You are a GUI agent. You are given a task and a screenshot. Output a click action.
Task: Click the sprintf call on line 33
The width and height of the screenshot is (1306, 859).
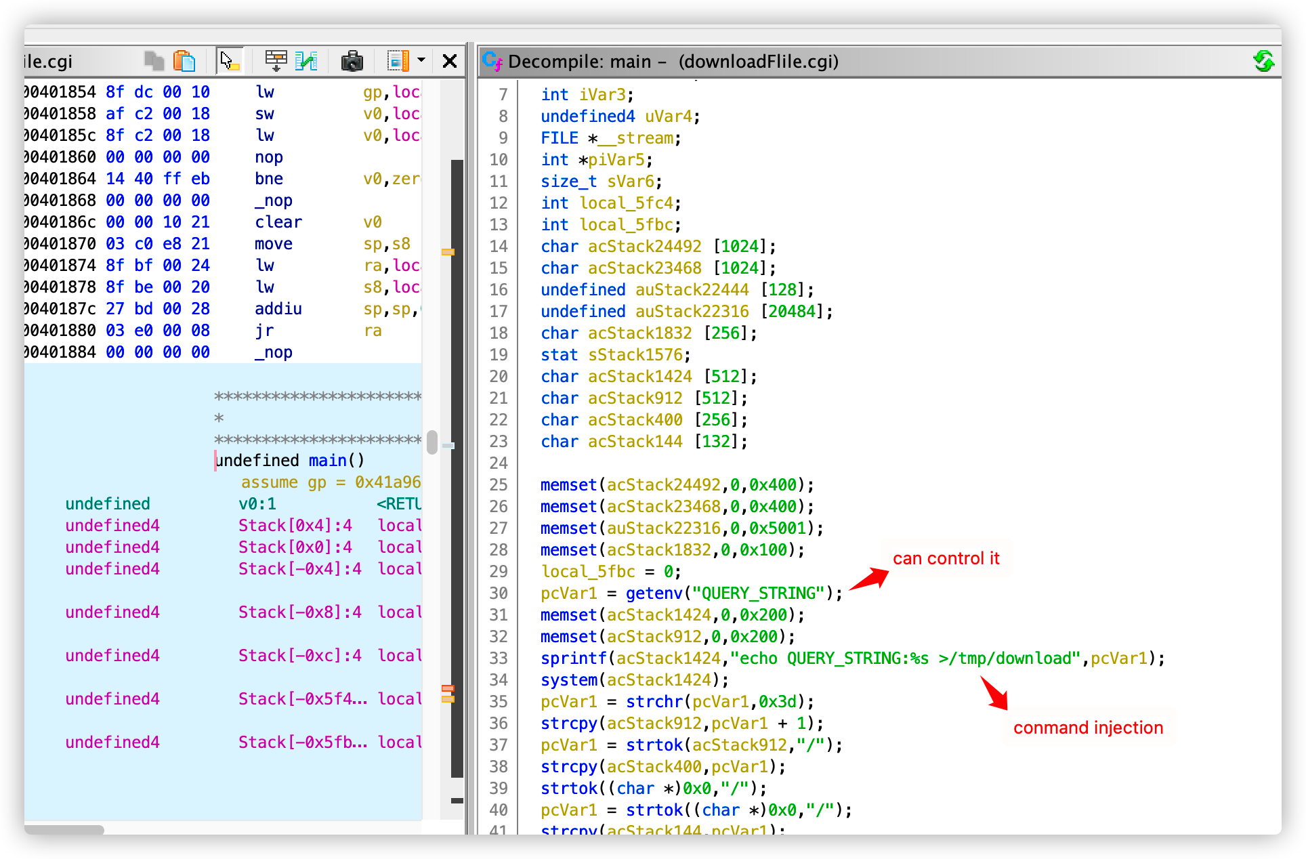[573, 658]
